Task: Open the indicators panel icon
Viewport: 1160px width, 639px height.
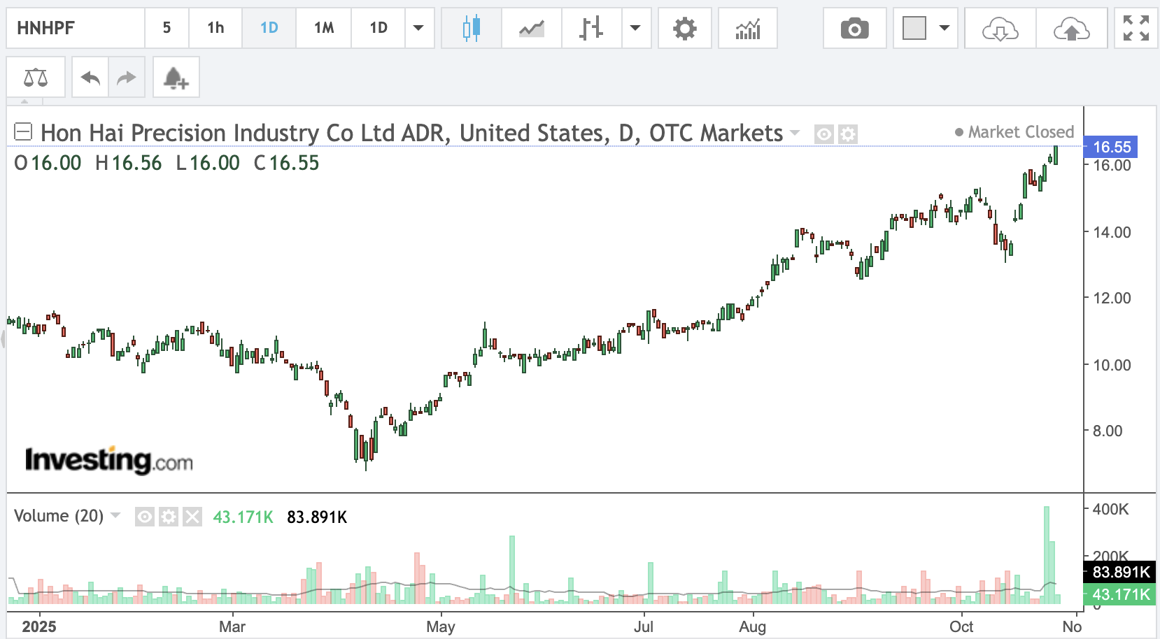Action: coord(748,29)
